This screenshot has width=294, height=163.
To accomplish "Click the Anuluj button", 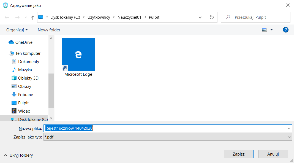I will pos(273,154).
